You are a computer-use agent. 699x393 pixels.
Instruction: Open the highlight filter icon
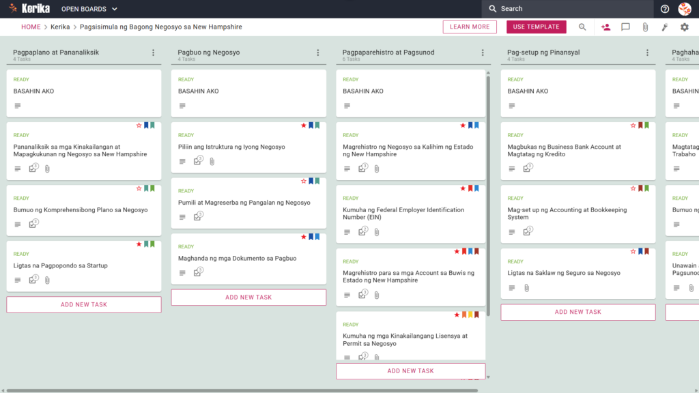[665, 27]
